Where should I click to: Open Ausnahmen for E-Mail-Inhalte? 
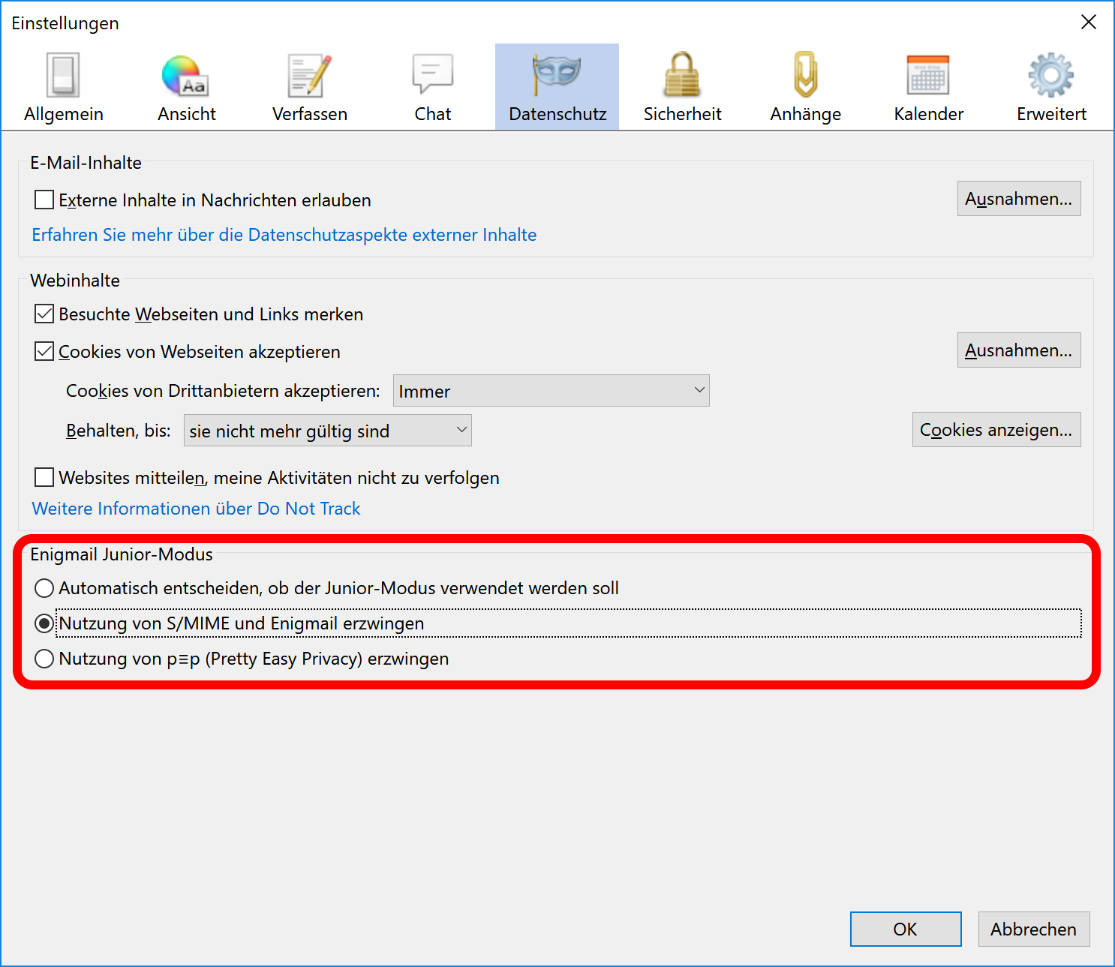click(x=1019, y=199)
